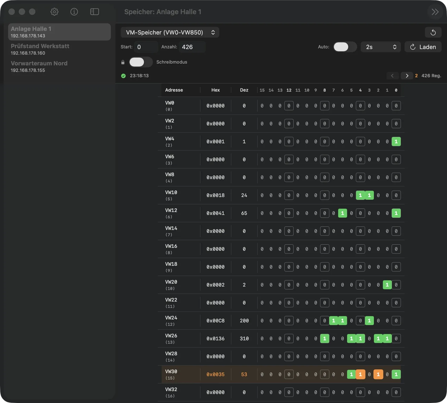Toggle bit 0 of VW4
The height and width of the screenshot is (403, 447).
(x=396, y=142)
